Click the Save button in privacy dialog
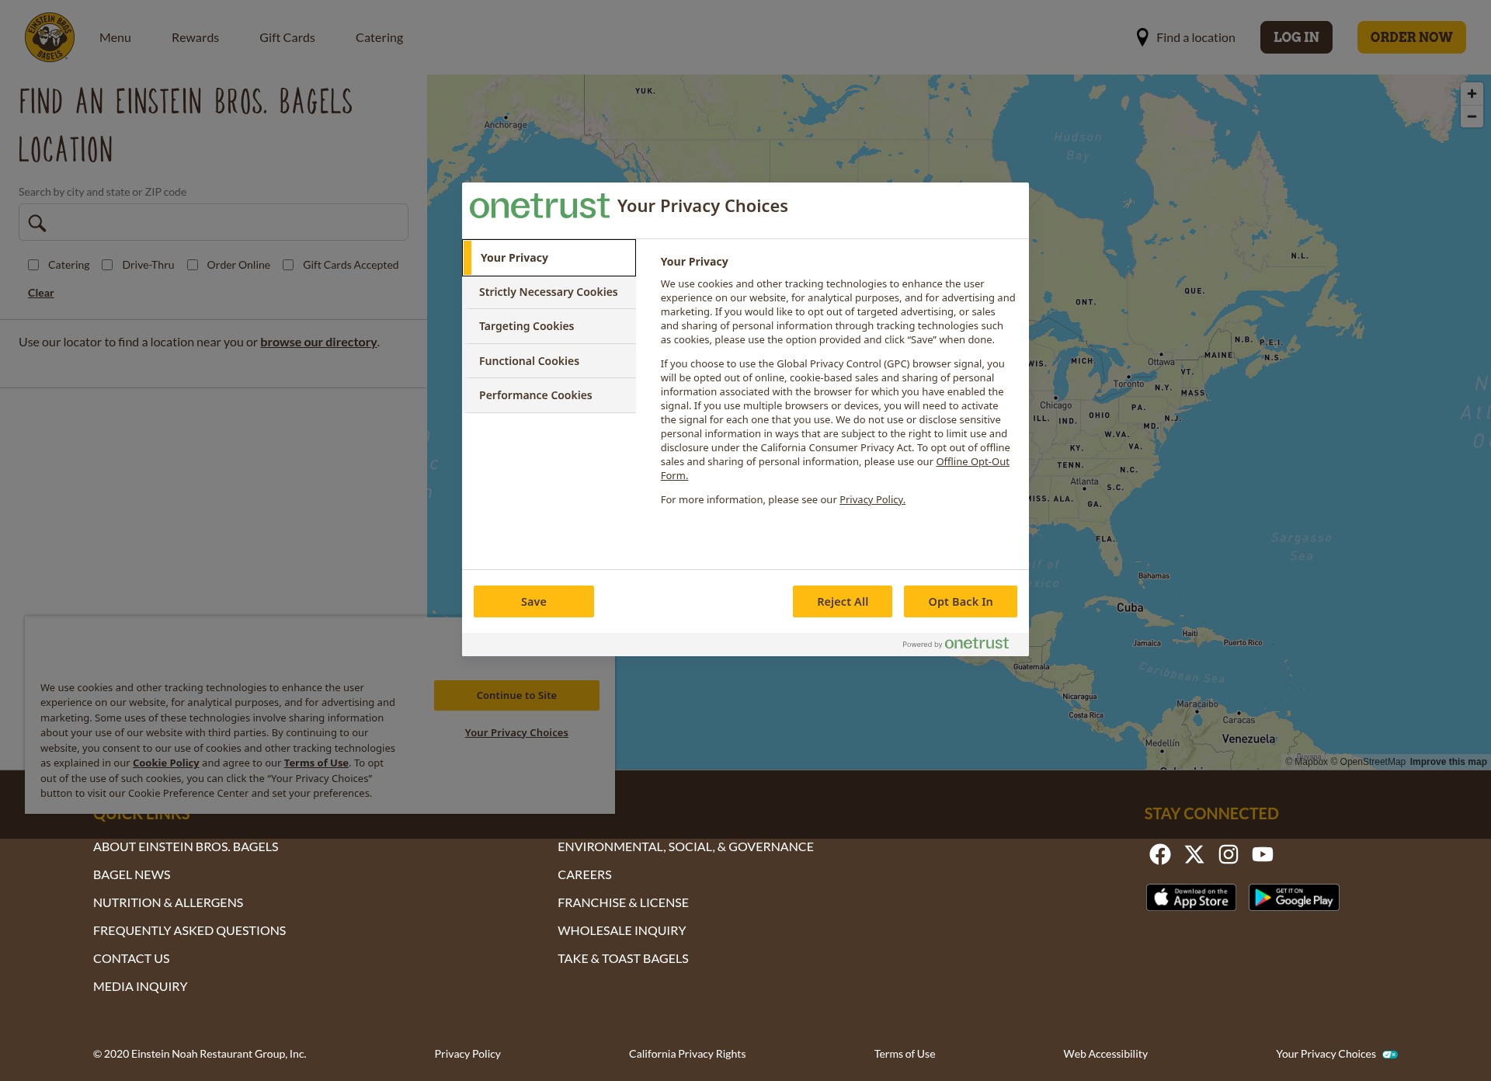 pos(533,602)
